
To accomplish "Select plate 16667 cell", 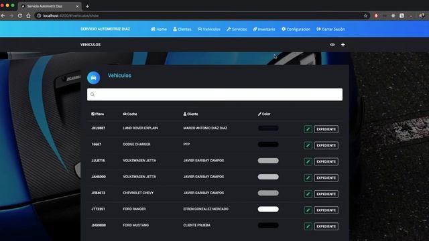I will pyautogui.click(x=96, y=144).
